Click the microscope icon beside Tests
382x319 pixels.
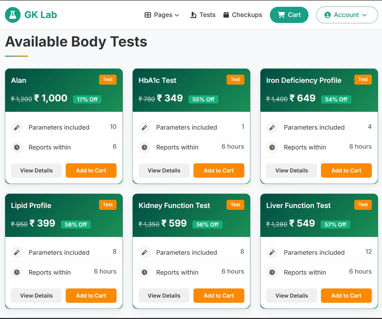coord(193,15)
